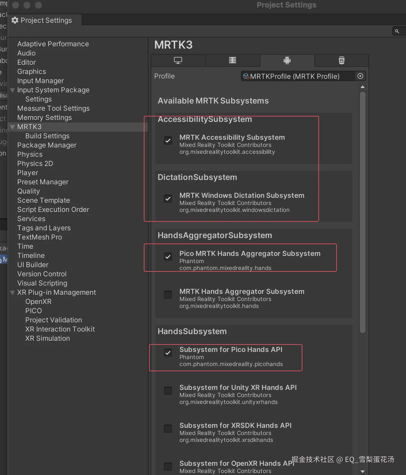Collapse the Input System Package tree
This screenshot has height=475, width=406.
point(12,90)
